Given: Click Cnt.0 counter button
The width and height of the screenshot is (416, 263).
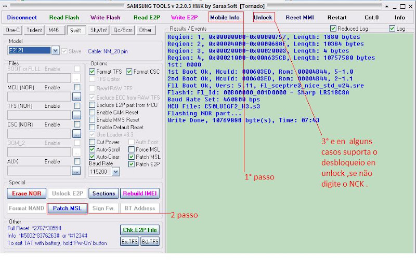Looking at the screenshot, I should click(x=371, y=18).
